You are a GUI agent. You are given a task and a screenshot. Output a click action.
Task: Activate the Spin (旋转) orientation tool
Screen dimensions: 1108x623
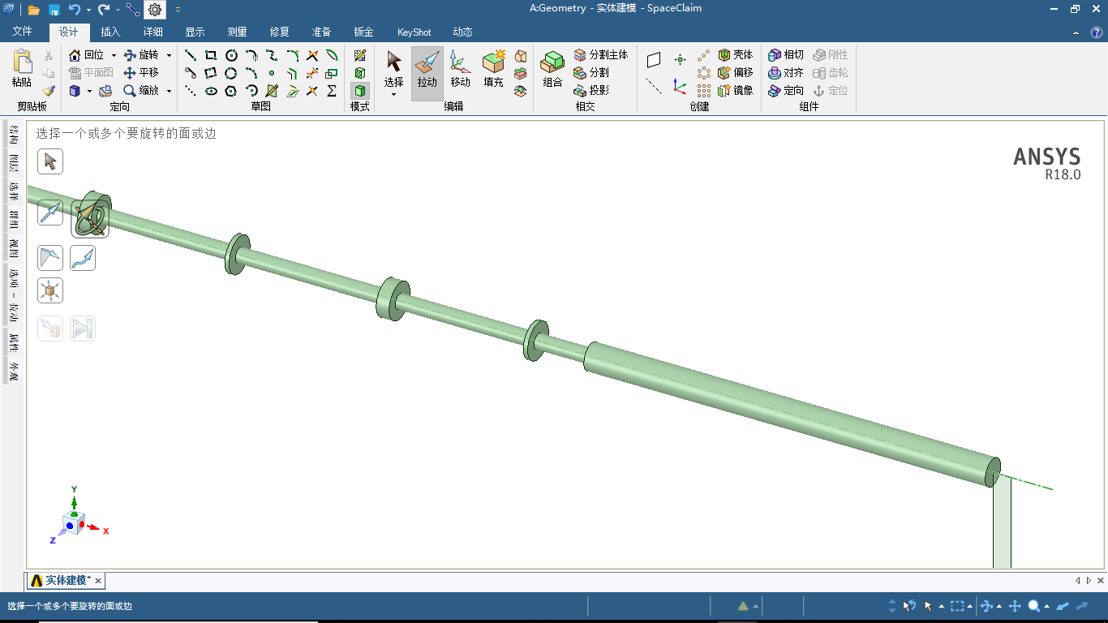[141, 55]
